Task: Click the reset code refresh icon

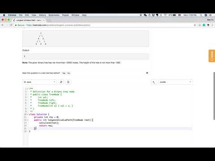Action: click(x=61, y=82)
